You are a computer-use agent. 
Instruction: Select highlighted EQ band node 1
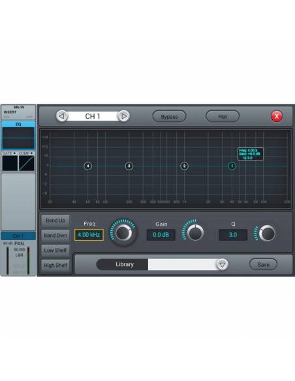232,166
